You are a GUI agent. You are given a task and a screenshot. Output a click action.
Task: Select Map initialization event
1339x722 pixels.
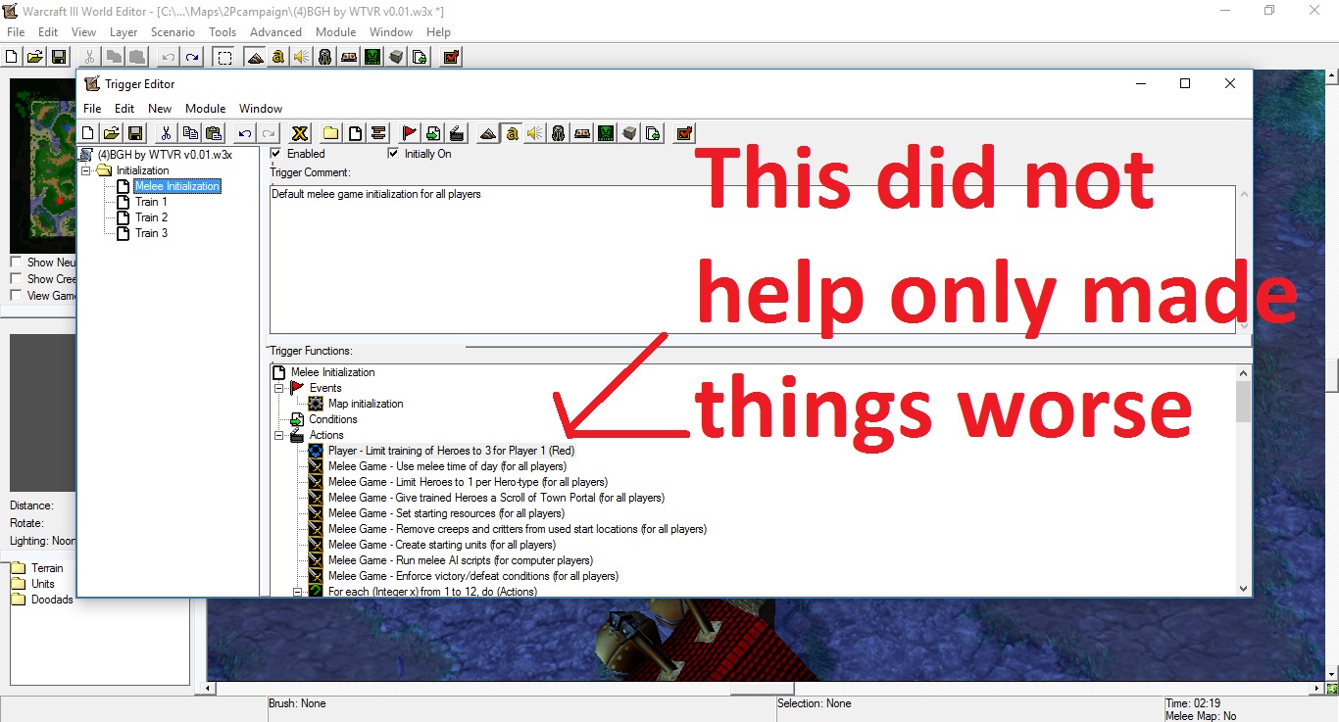(x=366, y=404)
